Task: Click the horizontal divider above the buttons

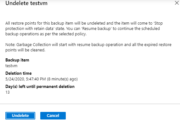Action: 90,104
